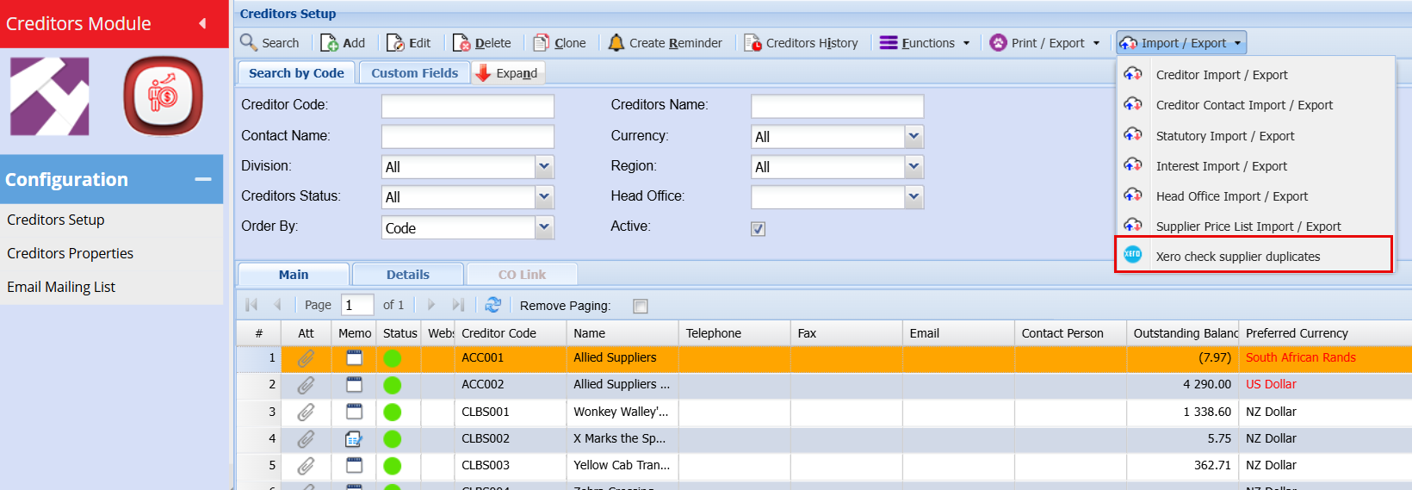Screen dimensions: 1412x490
Task: Open memo icon for CLBS002 row
Action: click(354, 439)
